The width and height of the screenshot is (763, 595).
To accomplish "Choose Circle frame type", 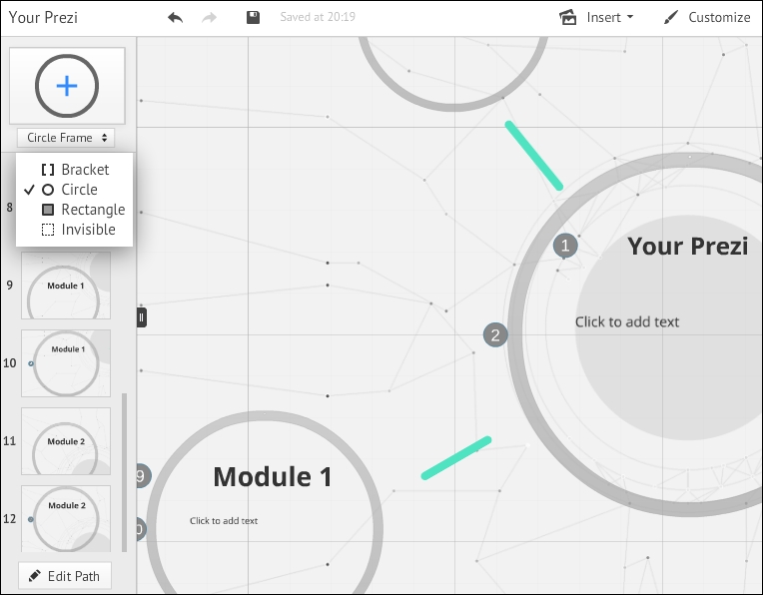I will click(x=75, y=190).
